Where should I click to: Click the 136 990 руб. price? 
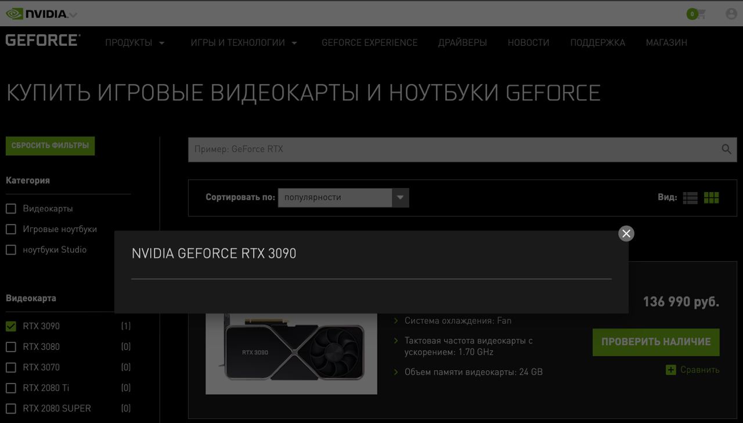point(681,302)
